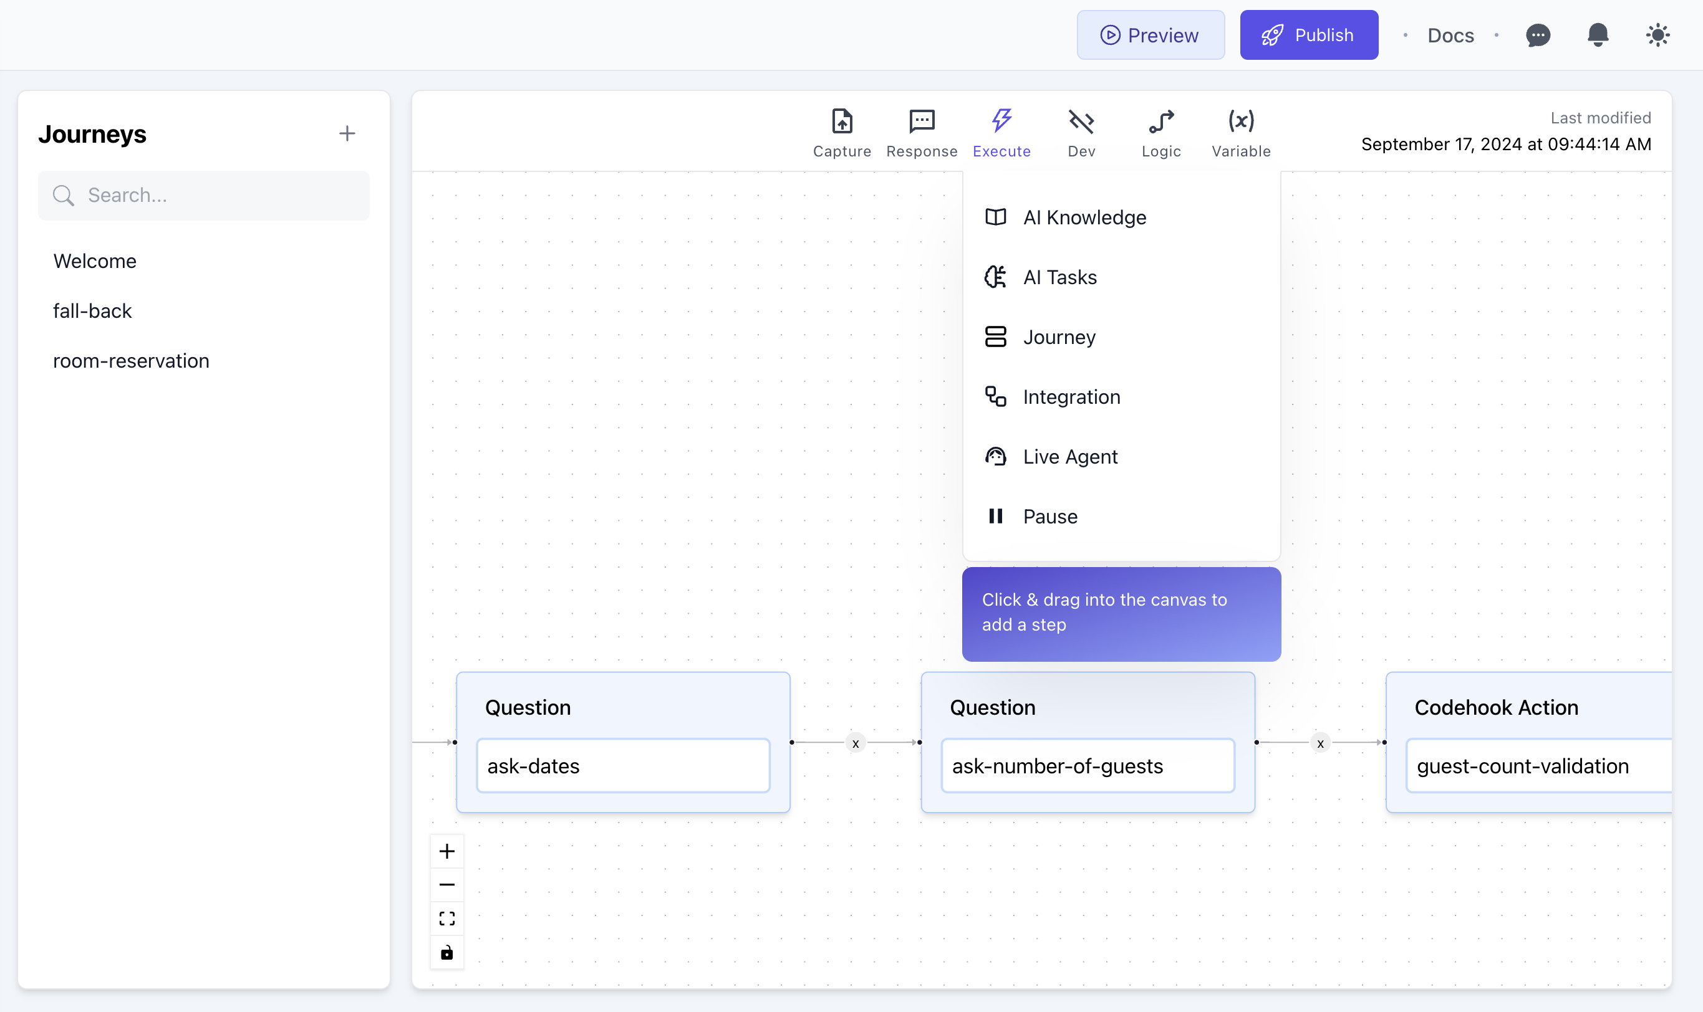Zoom out of the canvas
The image size is (1703, 1012).
(447, 884)
